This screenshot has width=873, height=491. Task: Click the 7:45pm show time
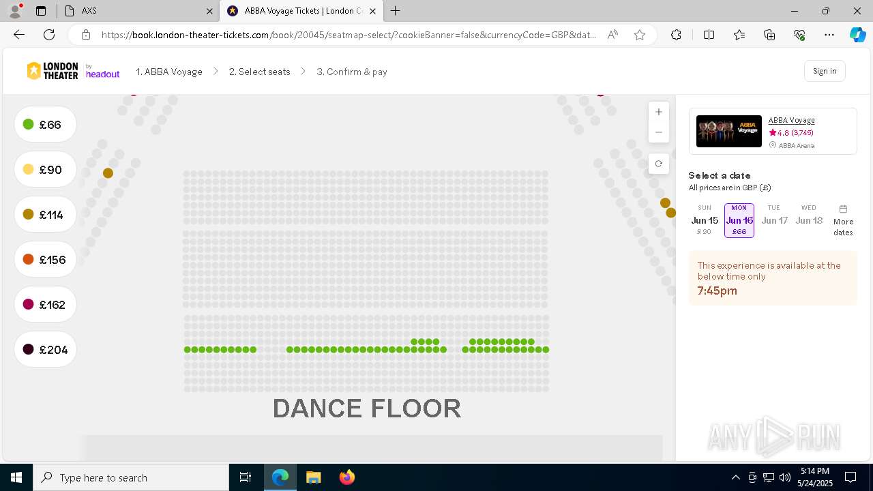pos(717,291)
